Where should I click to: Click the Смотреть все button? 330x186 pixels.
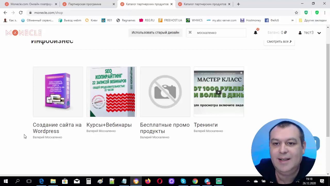(x=279, y=41)
